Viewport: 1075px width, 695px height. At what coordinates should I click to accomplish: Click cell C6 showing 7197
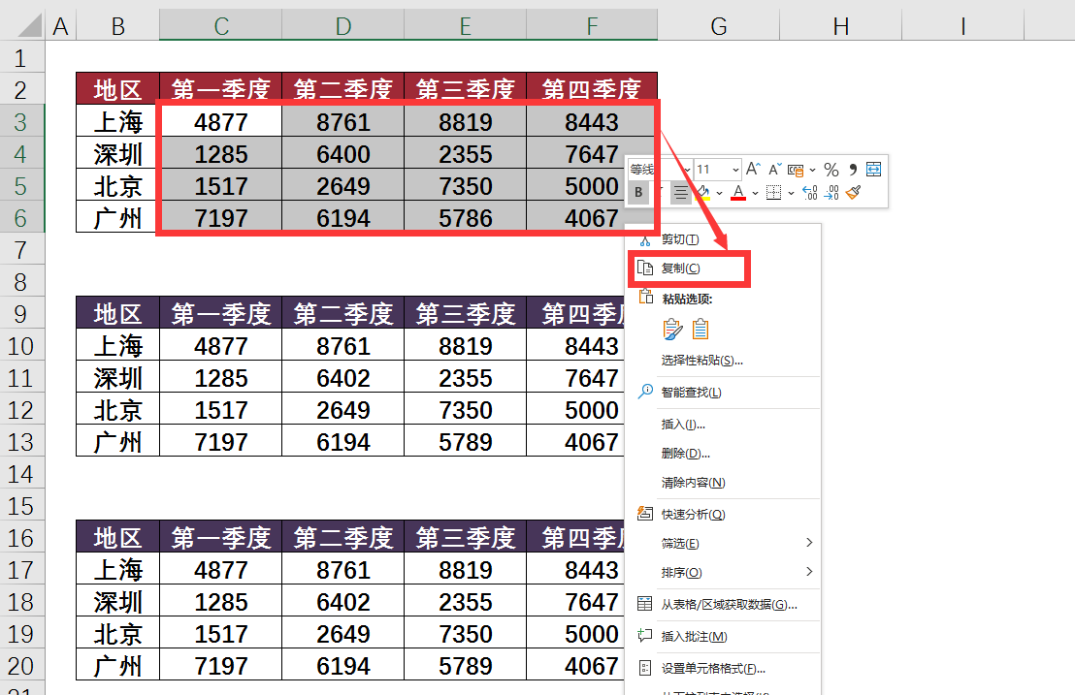tap(221, 218)
